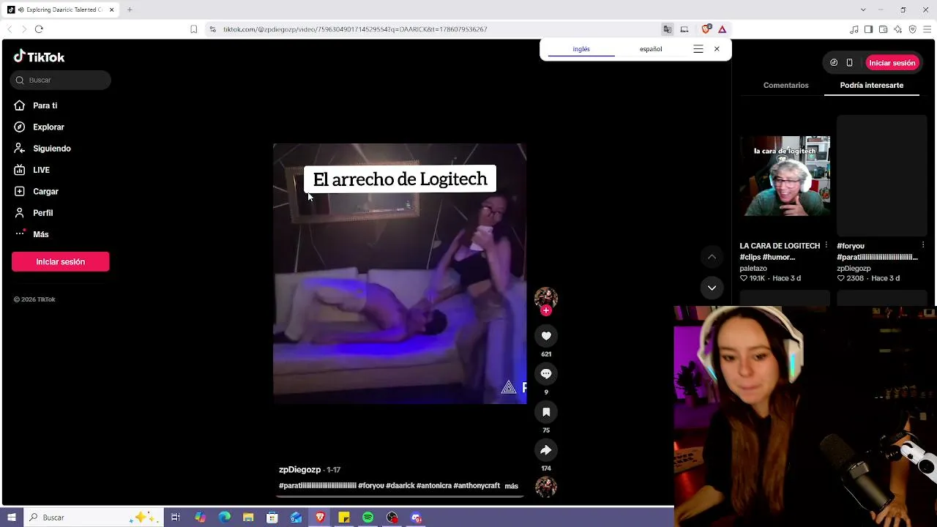The width and height of the screenshot is (937, 527).
Task: Open paletazo profile link
Action: [755, 269]
